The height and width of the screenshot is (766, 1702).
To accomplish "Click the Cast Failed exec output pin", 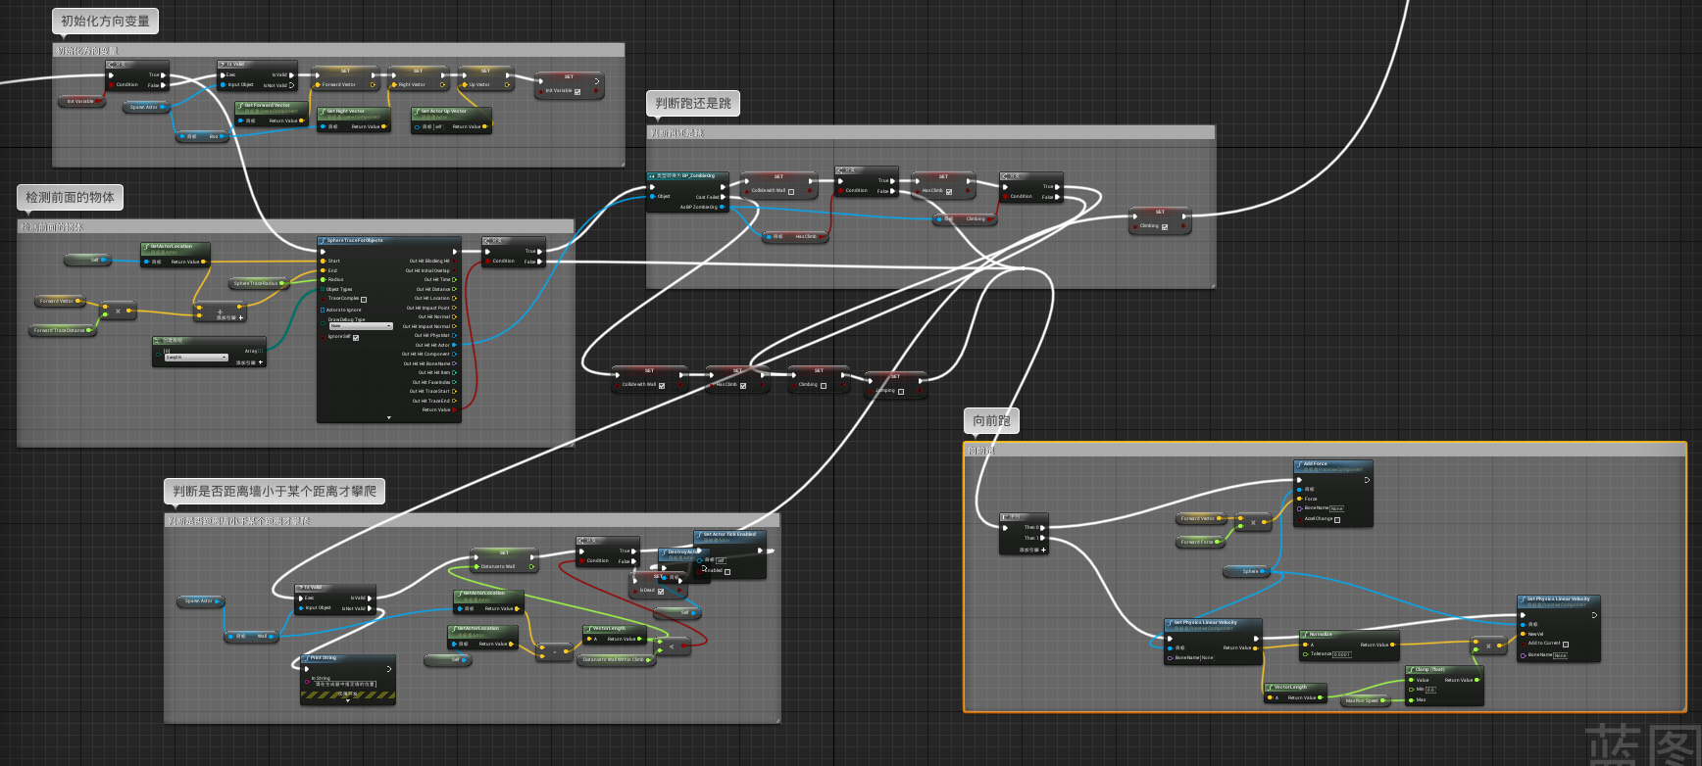I will pos(724,197).
